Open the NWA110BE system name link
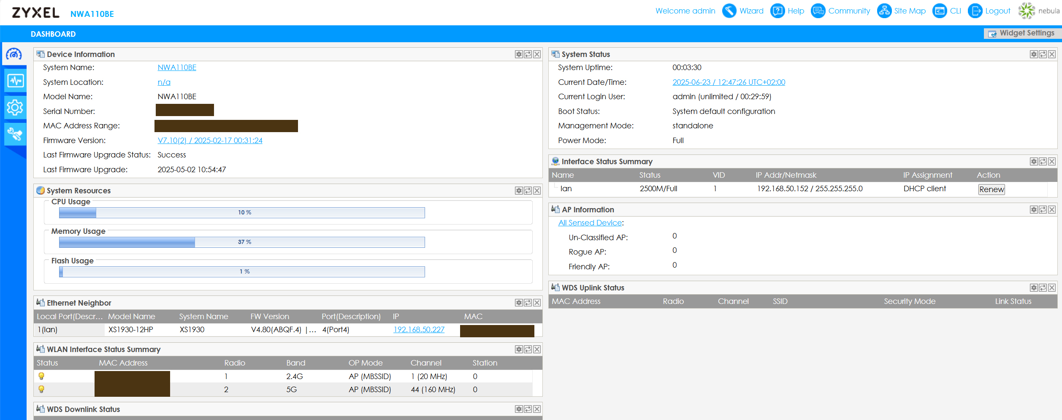The image size is (1062, 420). [x=177, y=68]
